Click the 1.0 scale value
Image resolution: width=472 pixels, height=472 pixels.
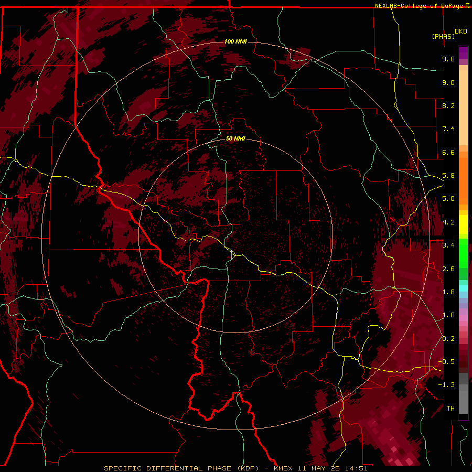click(x=448, y=315)
